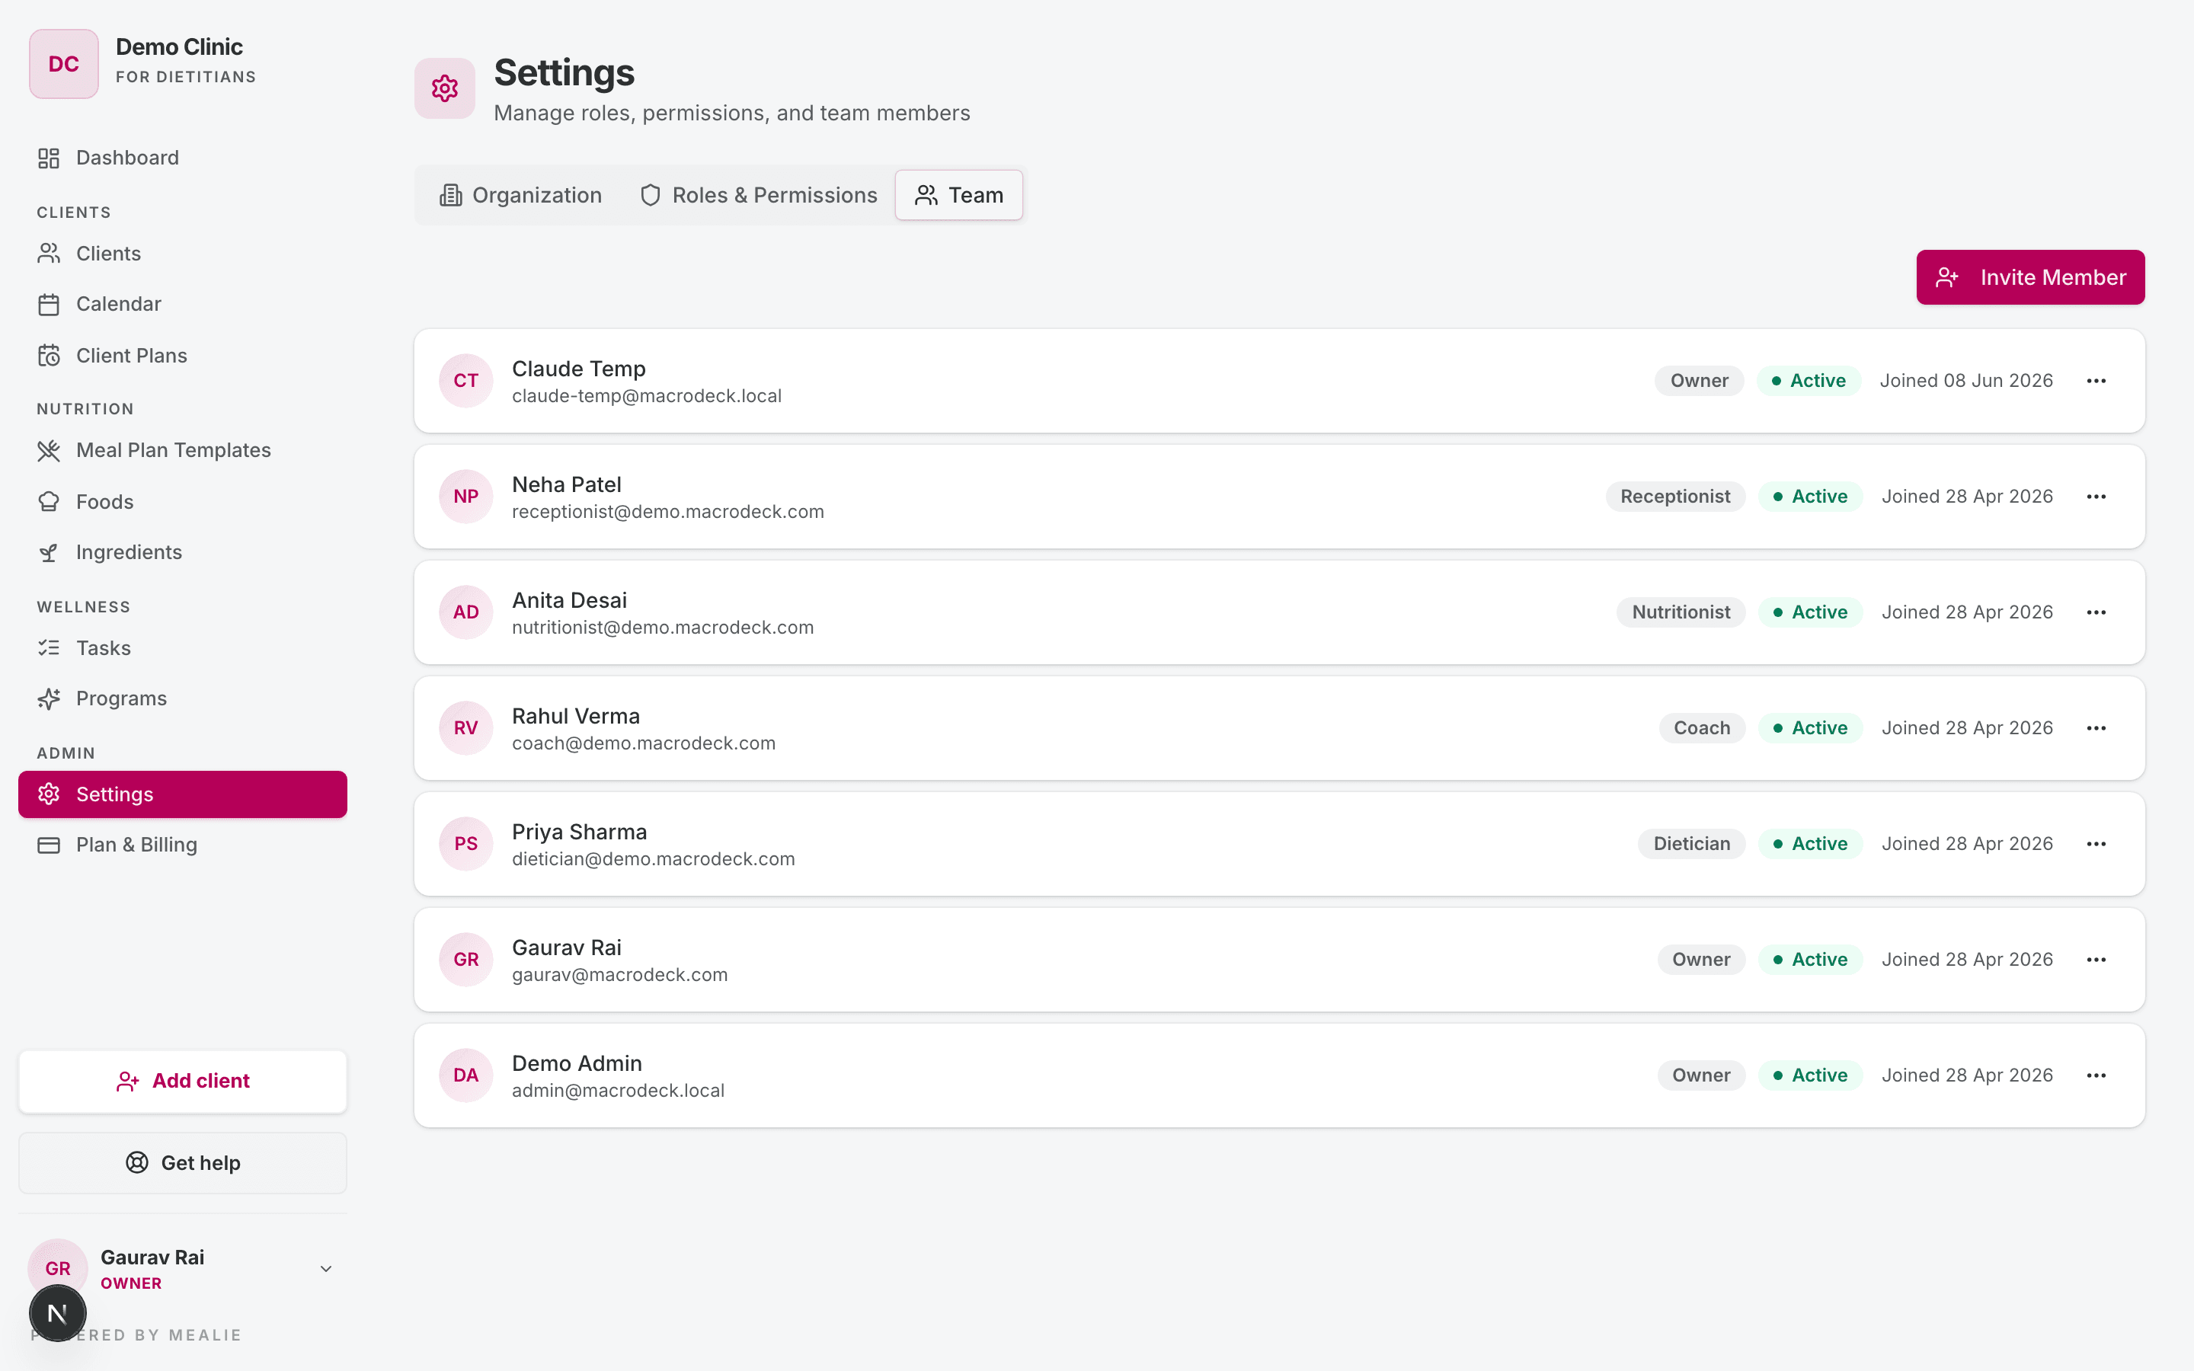
Task: Click the Demo Clinic name header
Action: click(180, 47)
